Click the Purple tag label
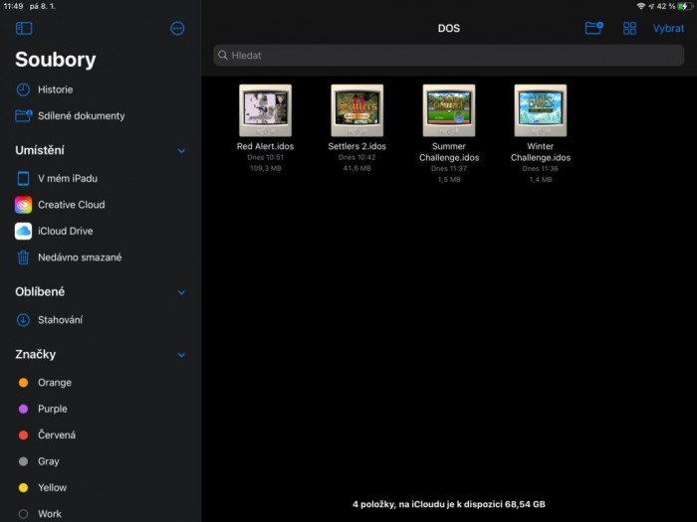The height and width of the screenshot is (522, 697). [53, 409]
